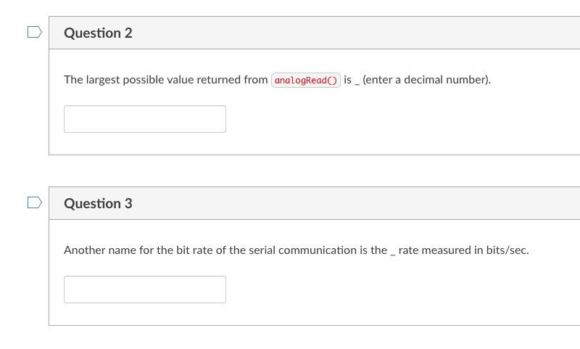Click the red analogRead() code snippet
This screenshot has height=349, width=580.
(306, 80)
